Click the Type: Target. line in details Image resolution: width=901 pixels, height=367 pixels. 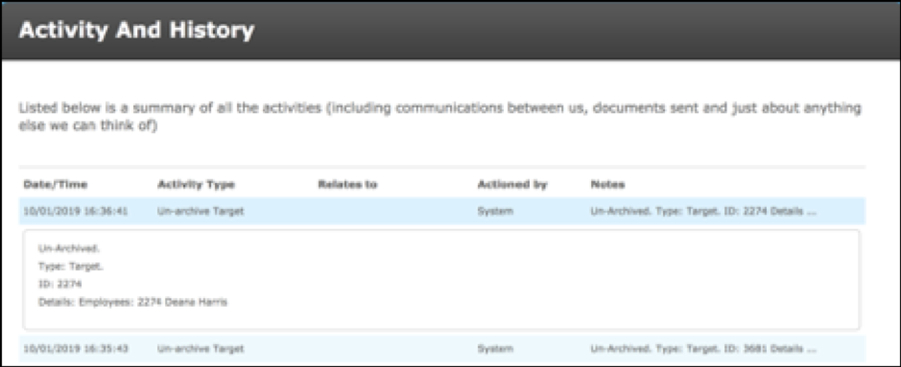click(x=71, y=266)
